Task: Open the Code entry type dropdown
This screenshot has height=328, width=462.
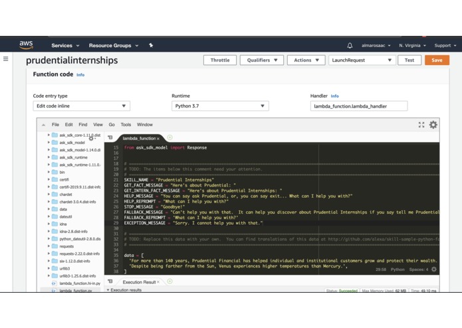Action: [x=81, y=106]
